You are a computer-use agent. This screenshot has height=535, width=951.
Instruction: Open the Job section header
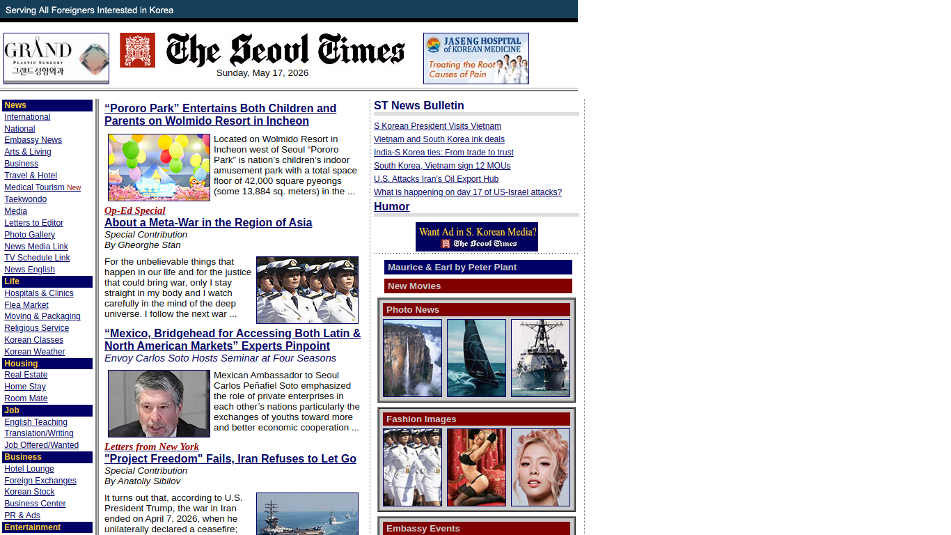[47, 410]
